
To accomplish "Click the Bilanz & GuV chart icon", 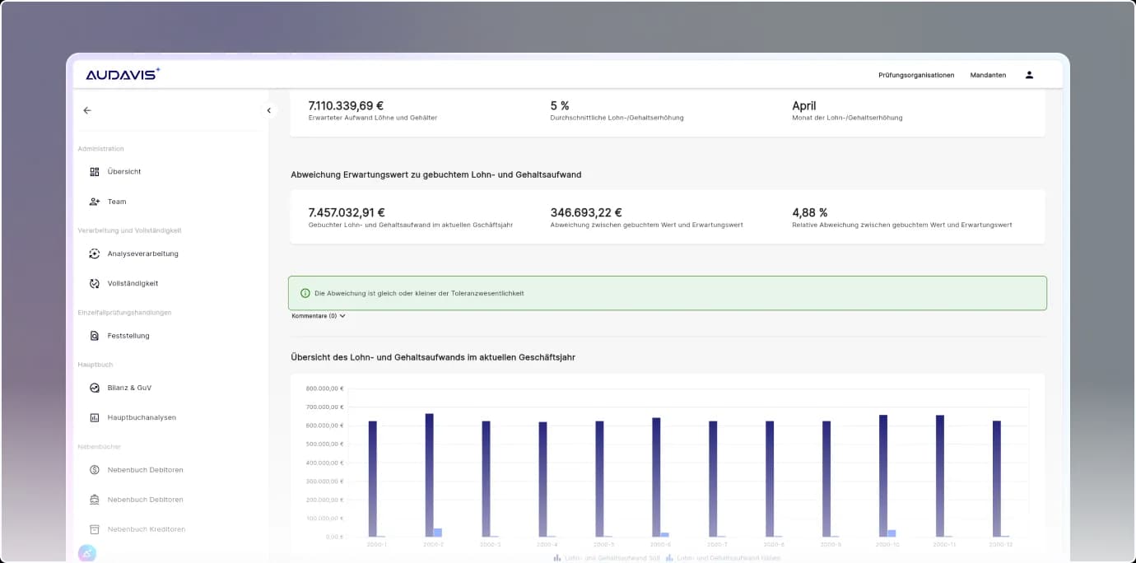I will pyautogui.click(x=95, y=388).
